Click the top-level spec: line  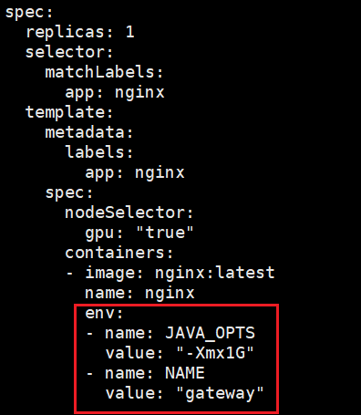(x=29, y=13)
